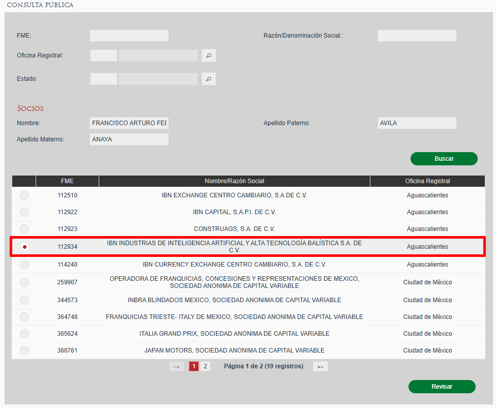Click FME number 259907
Viewport: 496px width, 408px height.
click(x=67, y=282)
